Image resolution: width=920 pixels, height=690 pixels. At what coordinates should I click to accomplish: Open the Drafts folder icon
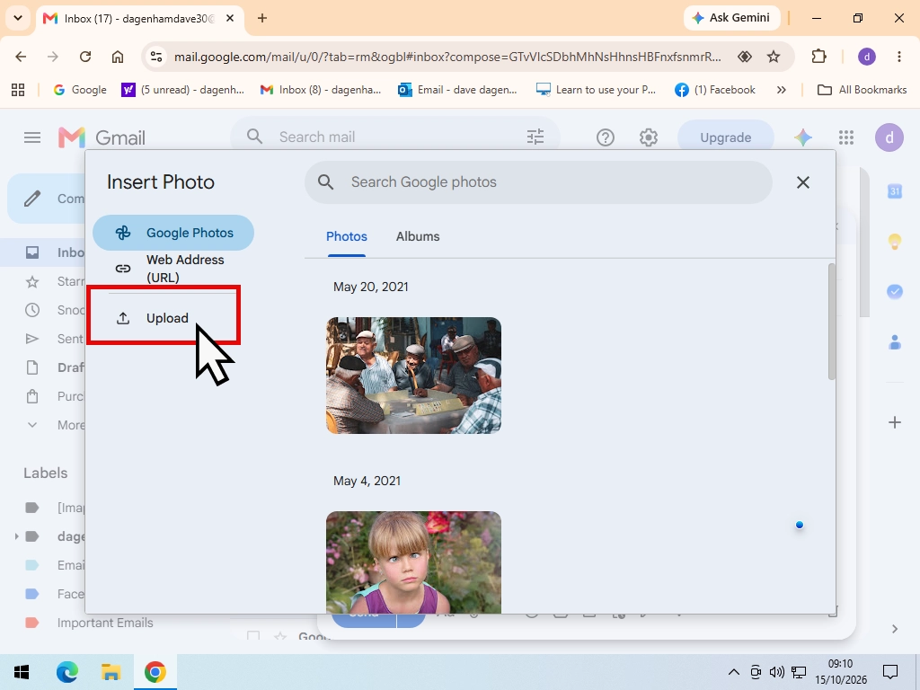(32, 367)
